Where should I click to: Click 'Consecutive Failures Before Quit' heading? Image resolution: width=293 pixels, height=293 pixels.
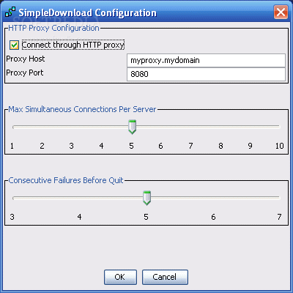click(66, 180)
